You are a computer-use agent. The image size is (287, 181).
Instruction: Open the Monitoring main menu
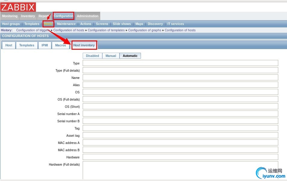coord(10,16)
